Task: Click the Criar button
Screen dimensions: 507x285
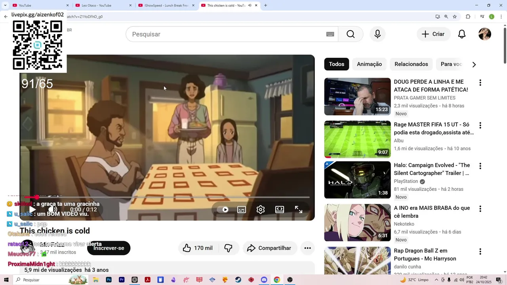Action: coord(433,34)
